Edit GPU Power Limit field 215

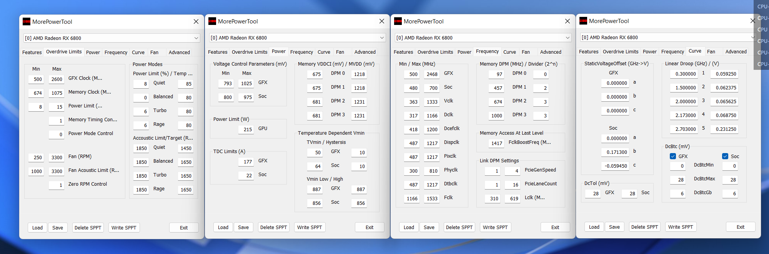coord(246,129)
